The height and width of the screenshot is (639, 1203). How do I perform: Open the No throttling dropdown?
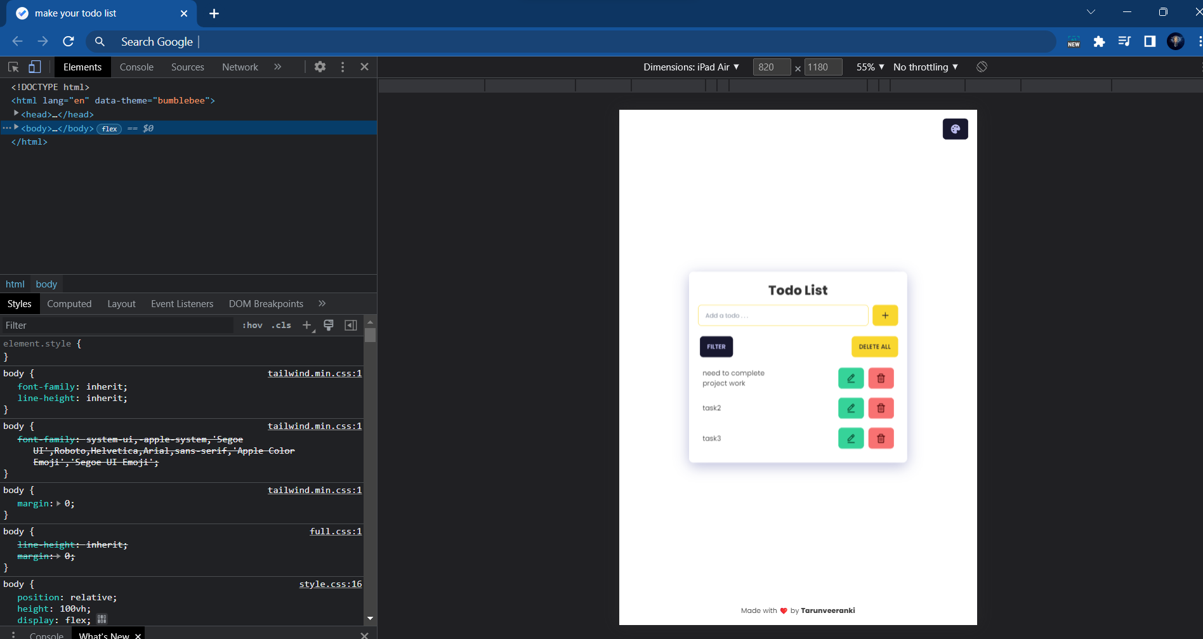tap(926, 67)
